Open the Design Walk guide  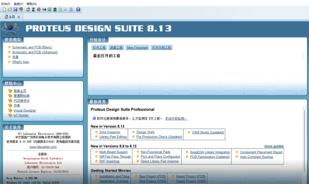pyautogui.click(x=145, y=132)
